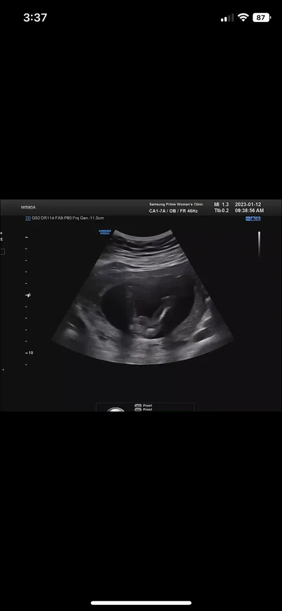Click the G50 gain parameter text
The height and width of the screenshot is (611, 282).
pos(36,218)
